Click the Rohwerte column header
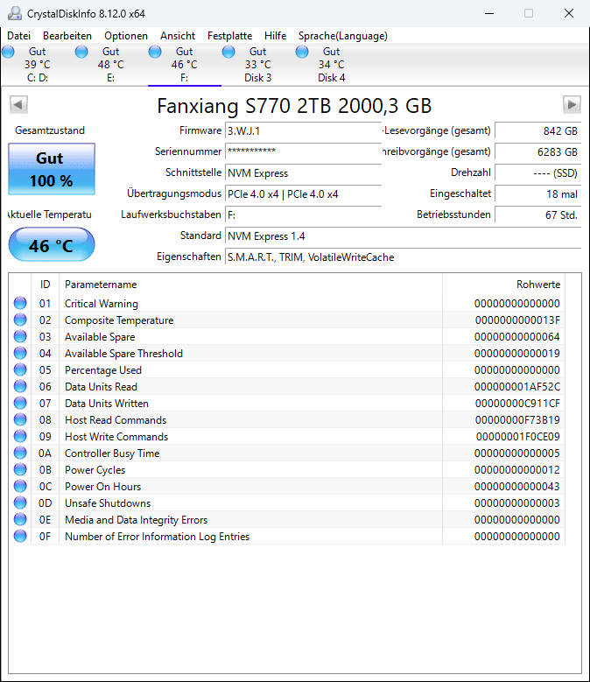The height and width of the screenshot is (682, 590). click(503, 285)
